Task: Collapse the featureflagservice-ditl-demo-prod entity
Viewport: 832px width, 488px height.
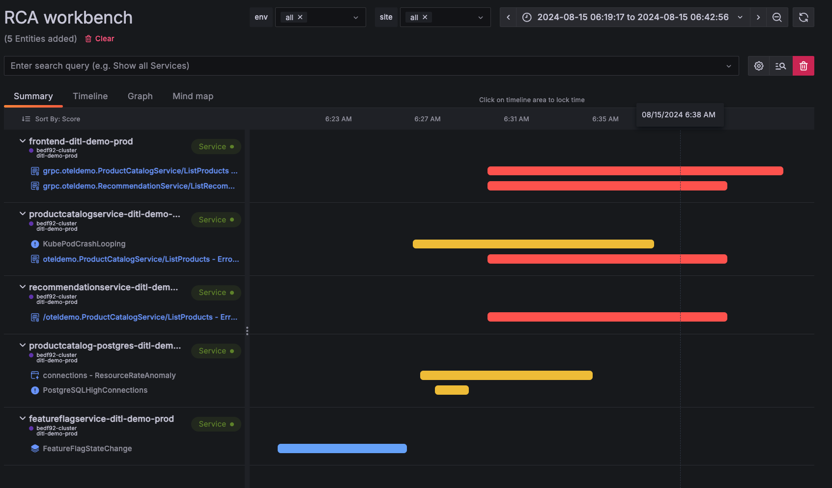Action: tap(22, 418)
